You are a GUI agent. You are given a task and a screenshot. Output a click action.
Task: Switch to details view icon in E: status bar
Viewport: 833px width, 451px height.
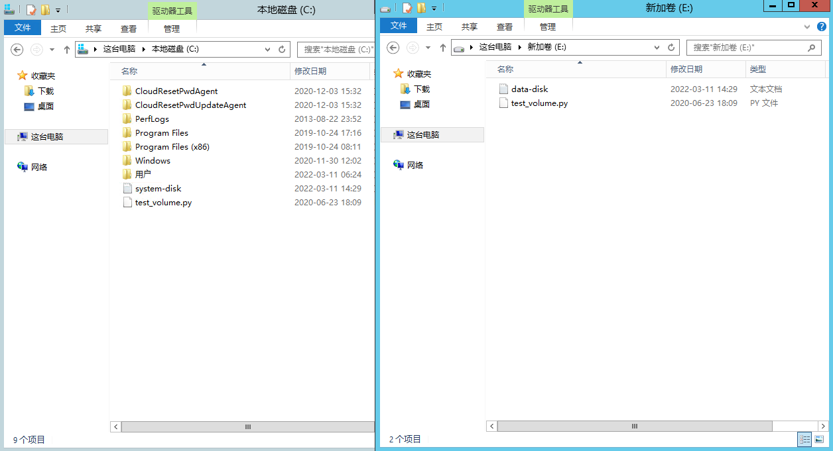(804, 439)
